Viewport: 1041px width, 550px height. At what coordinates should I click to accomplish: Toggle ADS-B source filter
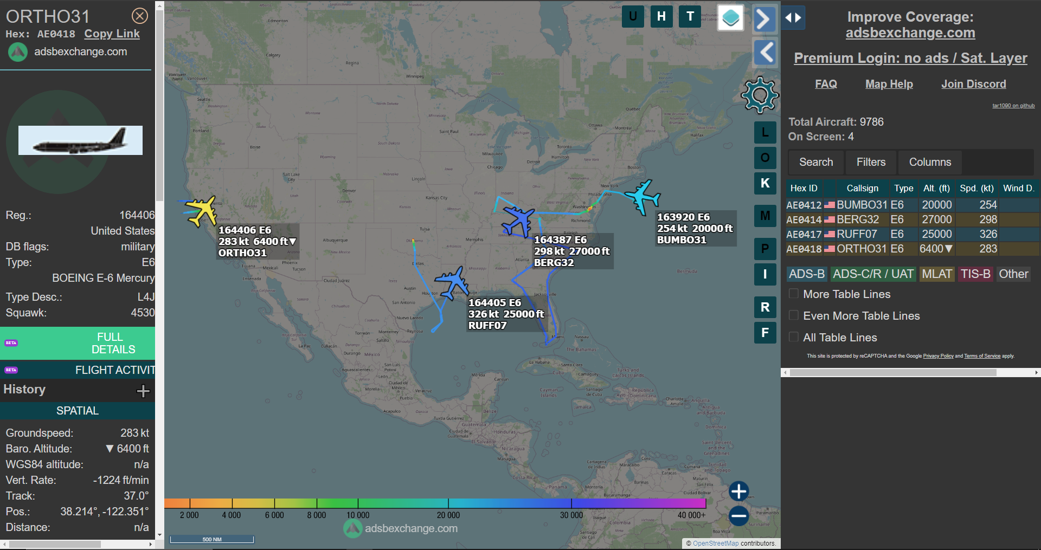(807, 274)
